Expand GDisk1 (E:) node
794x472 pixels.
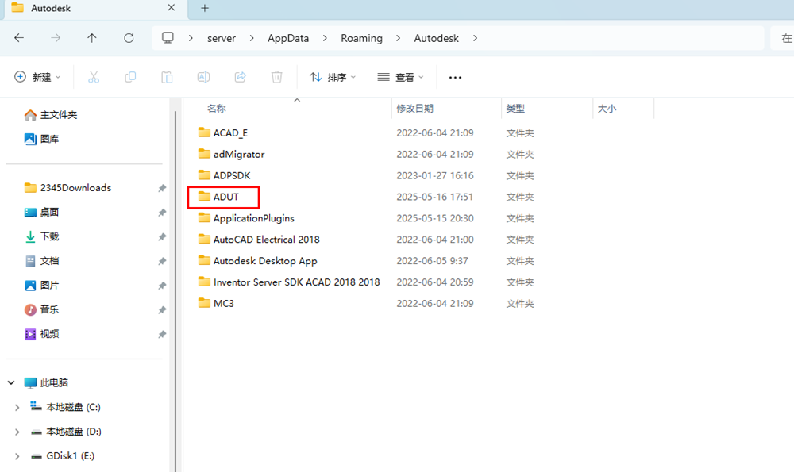(x=17, y=456)
